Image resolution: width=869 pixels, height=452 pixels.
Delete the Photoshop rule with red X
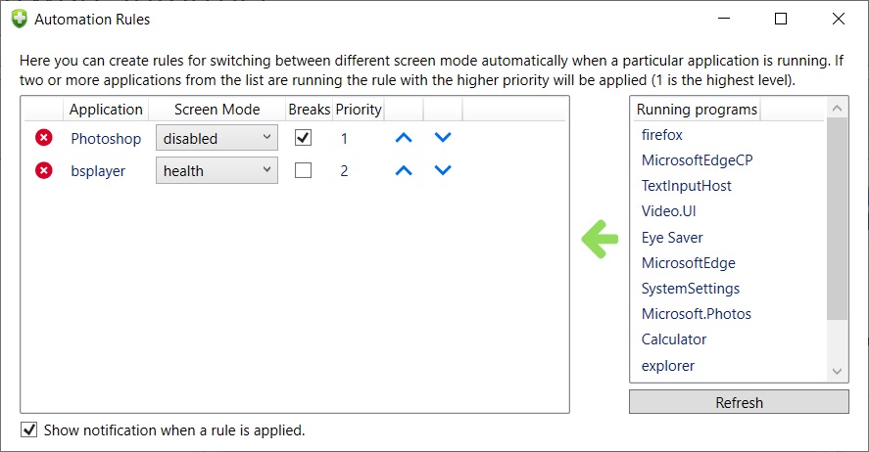[44, 138]
